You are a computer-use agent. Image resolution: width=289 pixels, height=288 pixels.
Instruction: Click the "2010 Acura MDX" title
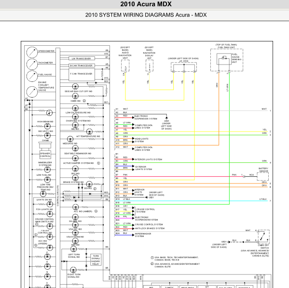coord(146,4)
